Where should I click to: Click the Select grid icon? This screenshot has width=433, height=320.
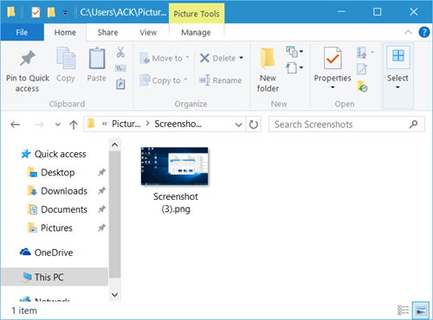point(398,56)
